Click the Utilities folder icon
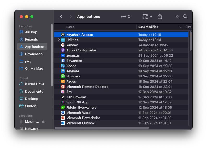Screen dimensions: 207x149 click(x=63, y=40)
